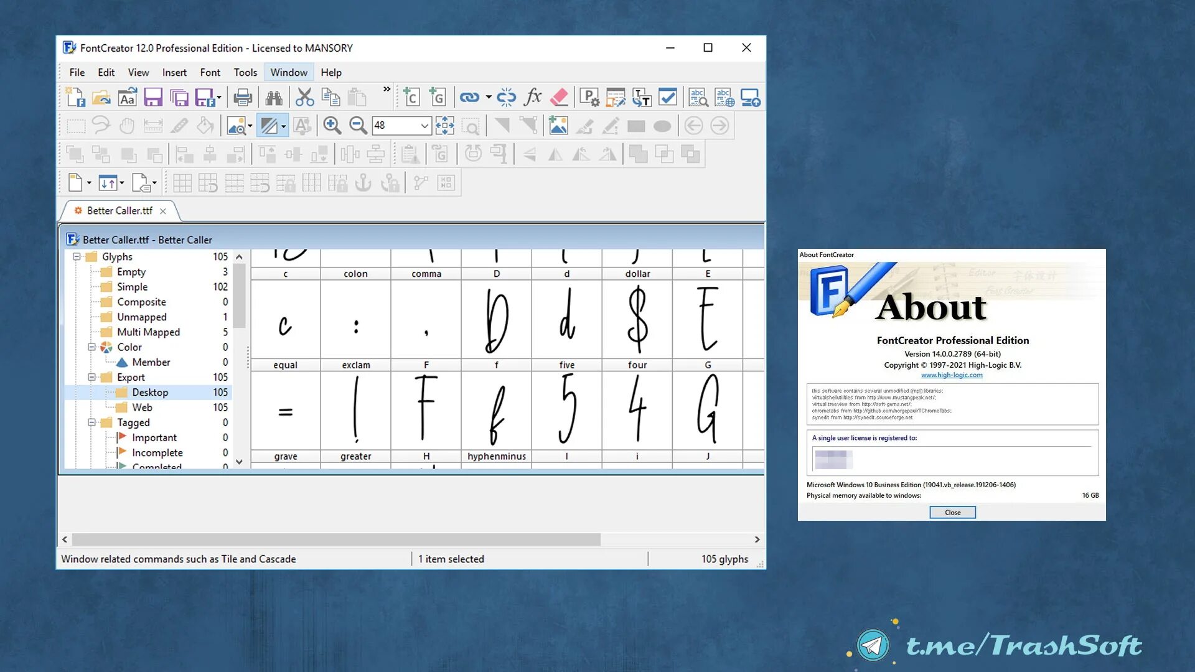
Task: Close the About FontCreator dialog
Action: click(x=952, y=512)
